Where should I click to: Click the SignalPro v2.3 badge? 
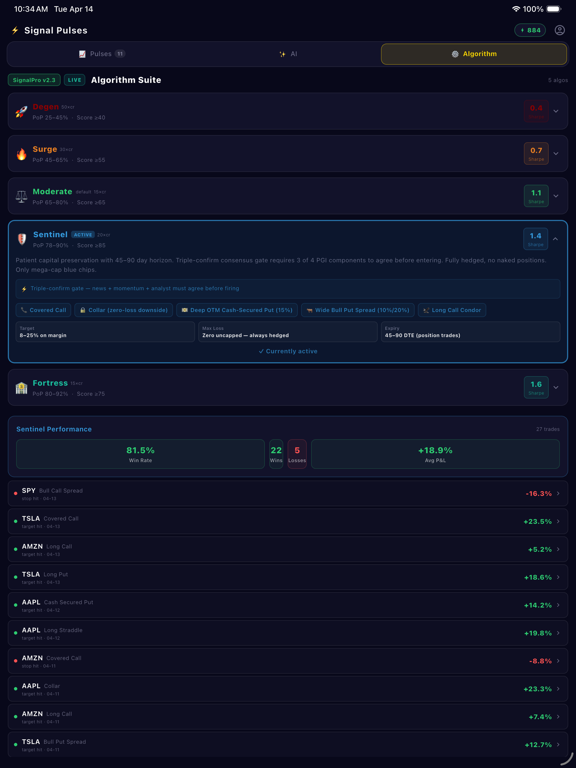(x=34, y=80)
